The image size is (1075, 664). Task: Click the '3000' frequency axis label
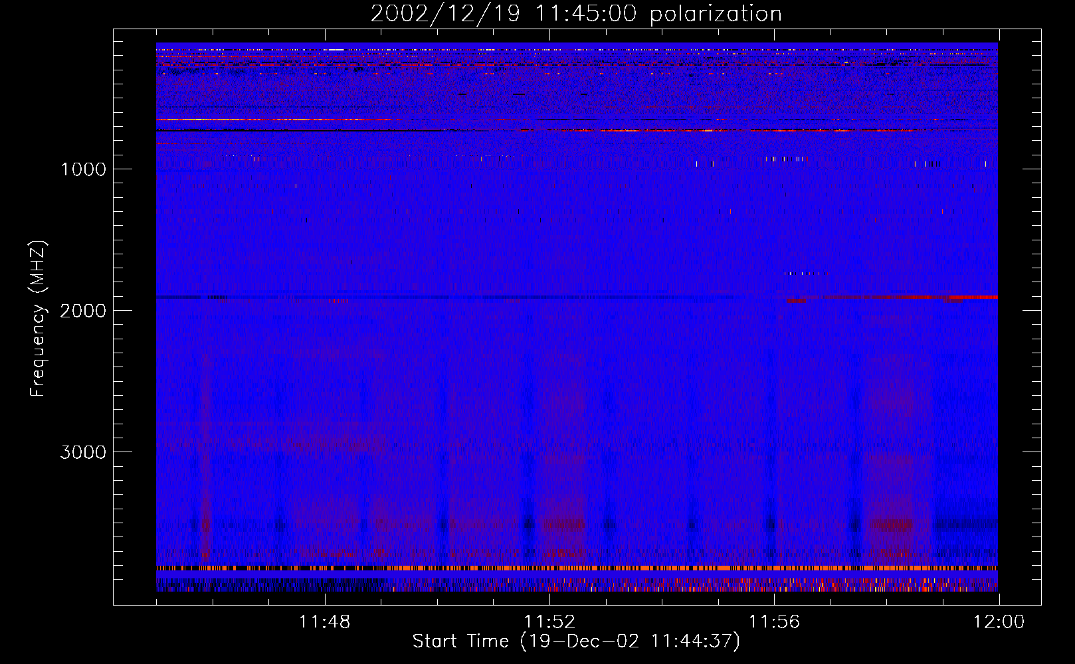click(83, 452)
